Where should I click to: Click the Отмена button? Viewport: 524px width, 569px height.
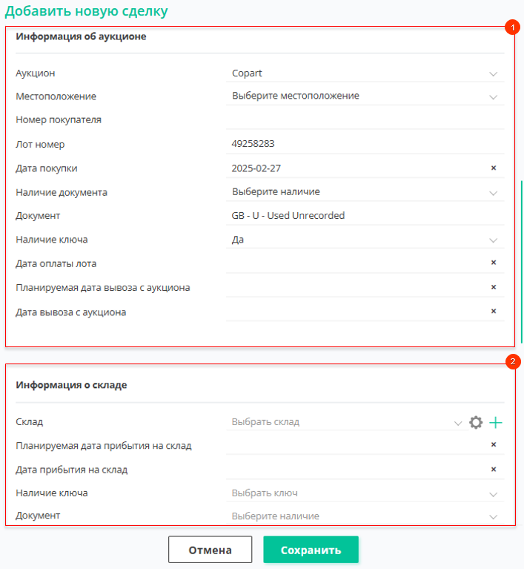(x=210, y=550)
